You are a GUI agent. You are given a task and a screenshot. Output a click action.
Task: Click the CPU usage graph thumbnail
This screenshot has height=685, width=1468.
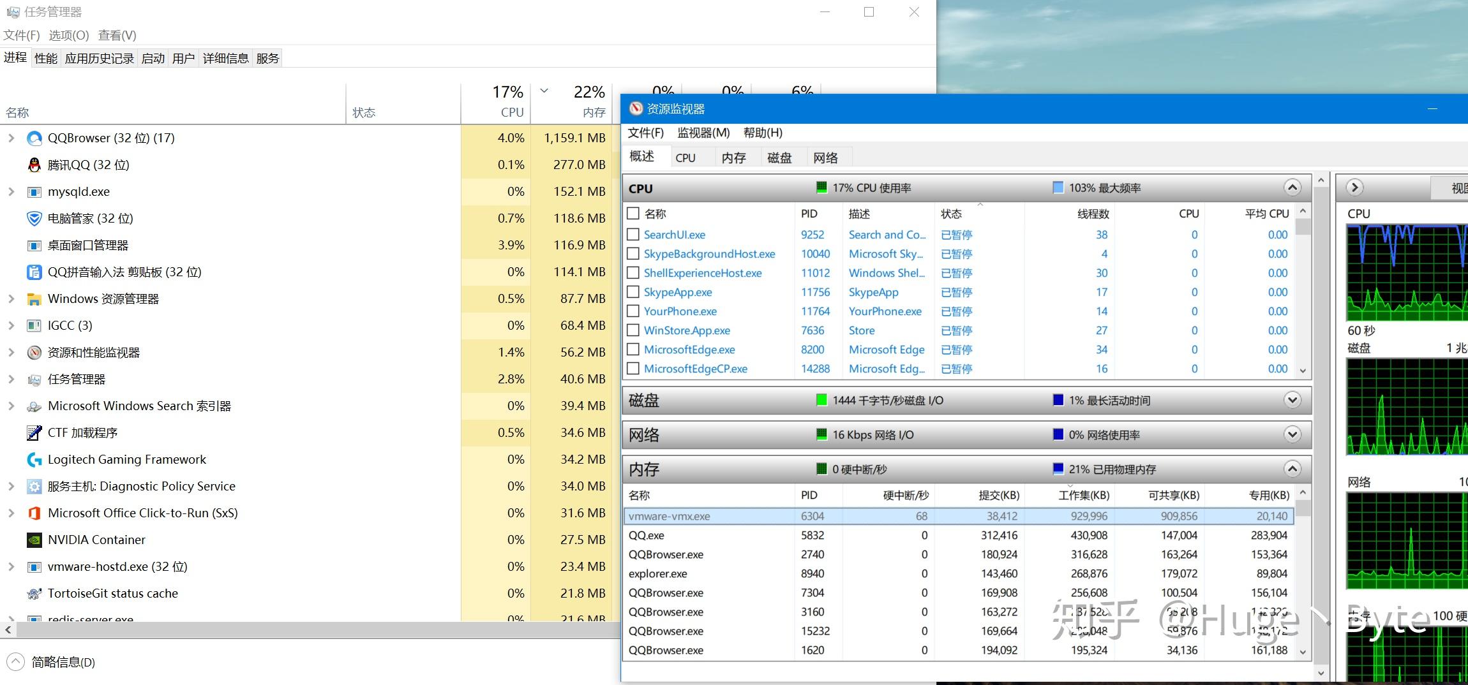[x=1407, y=272]
